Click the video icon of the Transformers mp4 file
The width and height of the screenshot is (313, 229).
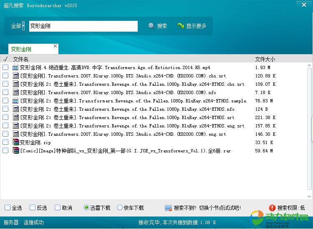click(15, 67)
